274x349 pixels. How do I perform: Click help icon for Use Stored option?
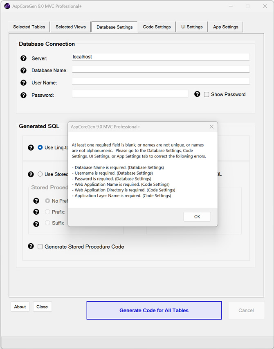[x=31, y=174]
